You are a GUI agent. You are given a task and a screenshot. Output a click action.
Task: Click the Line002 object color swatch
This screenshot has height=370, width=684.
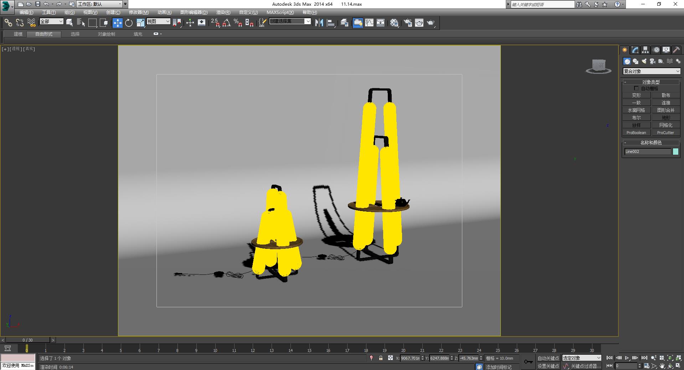(675, 151)
